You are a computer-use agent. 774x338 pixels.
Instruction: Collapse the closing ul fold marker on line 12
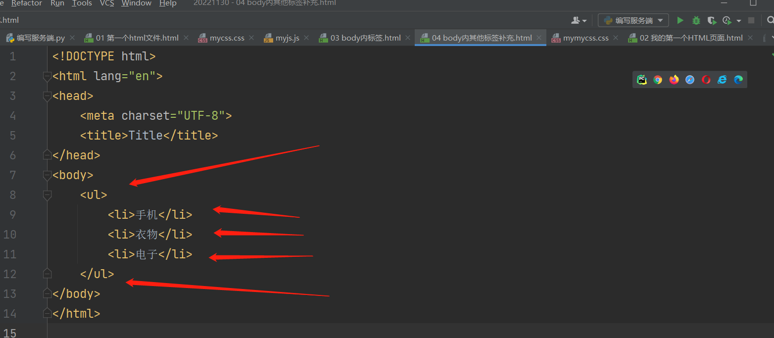click(47, 274)
